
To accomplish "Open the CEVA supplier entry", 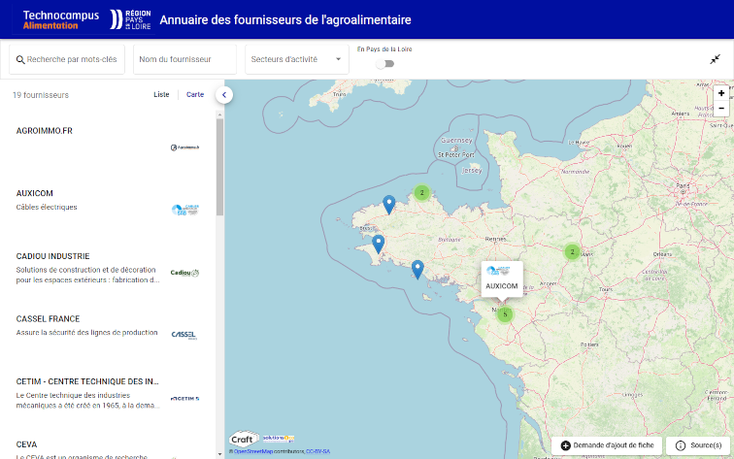I will [26, 444].
